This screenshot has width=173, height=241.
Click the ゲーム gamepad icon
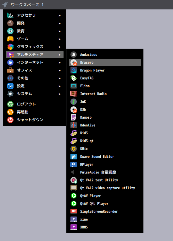pyautogui.click(x=10, y=39)
